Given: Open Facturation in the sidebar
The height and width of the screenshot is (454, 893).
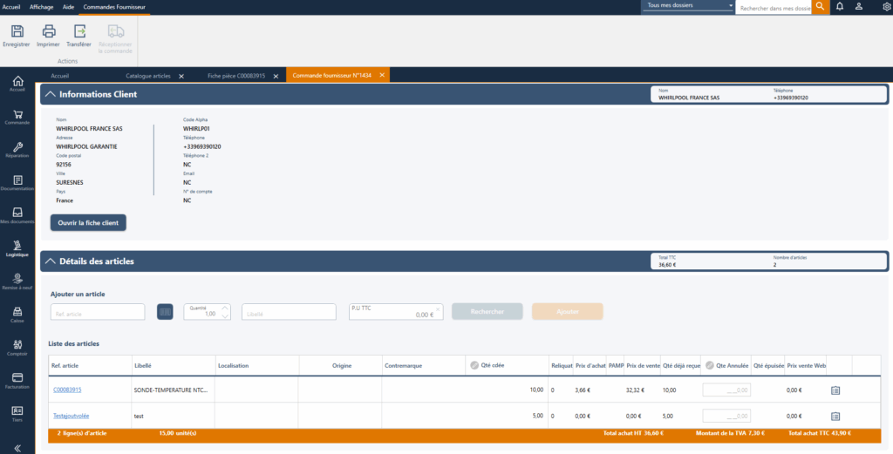Looking at the screenshot, I should [17, 380].
